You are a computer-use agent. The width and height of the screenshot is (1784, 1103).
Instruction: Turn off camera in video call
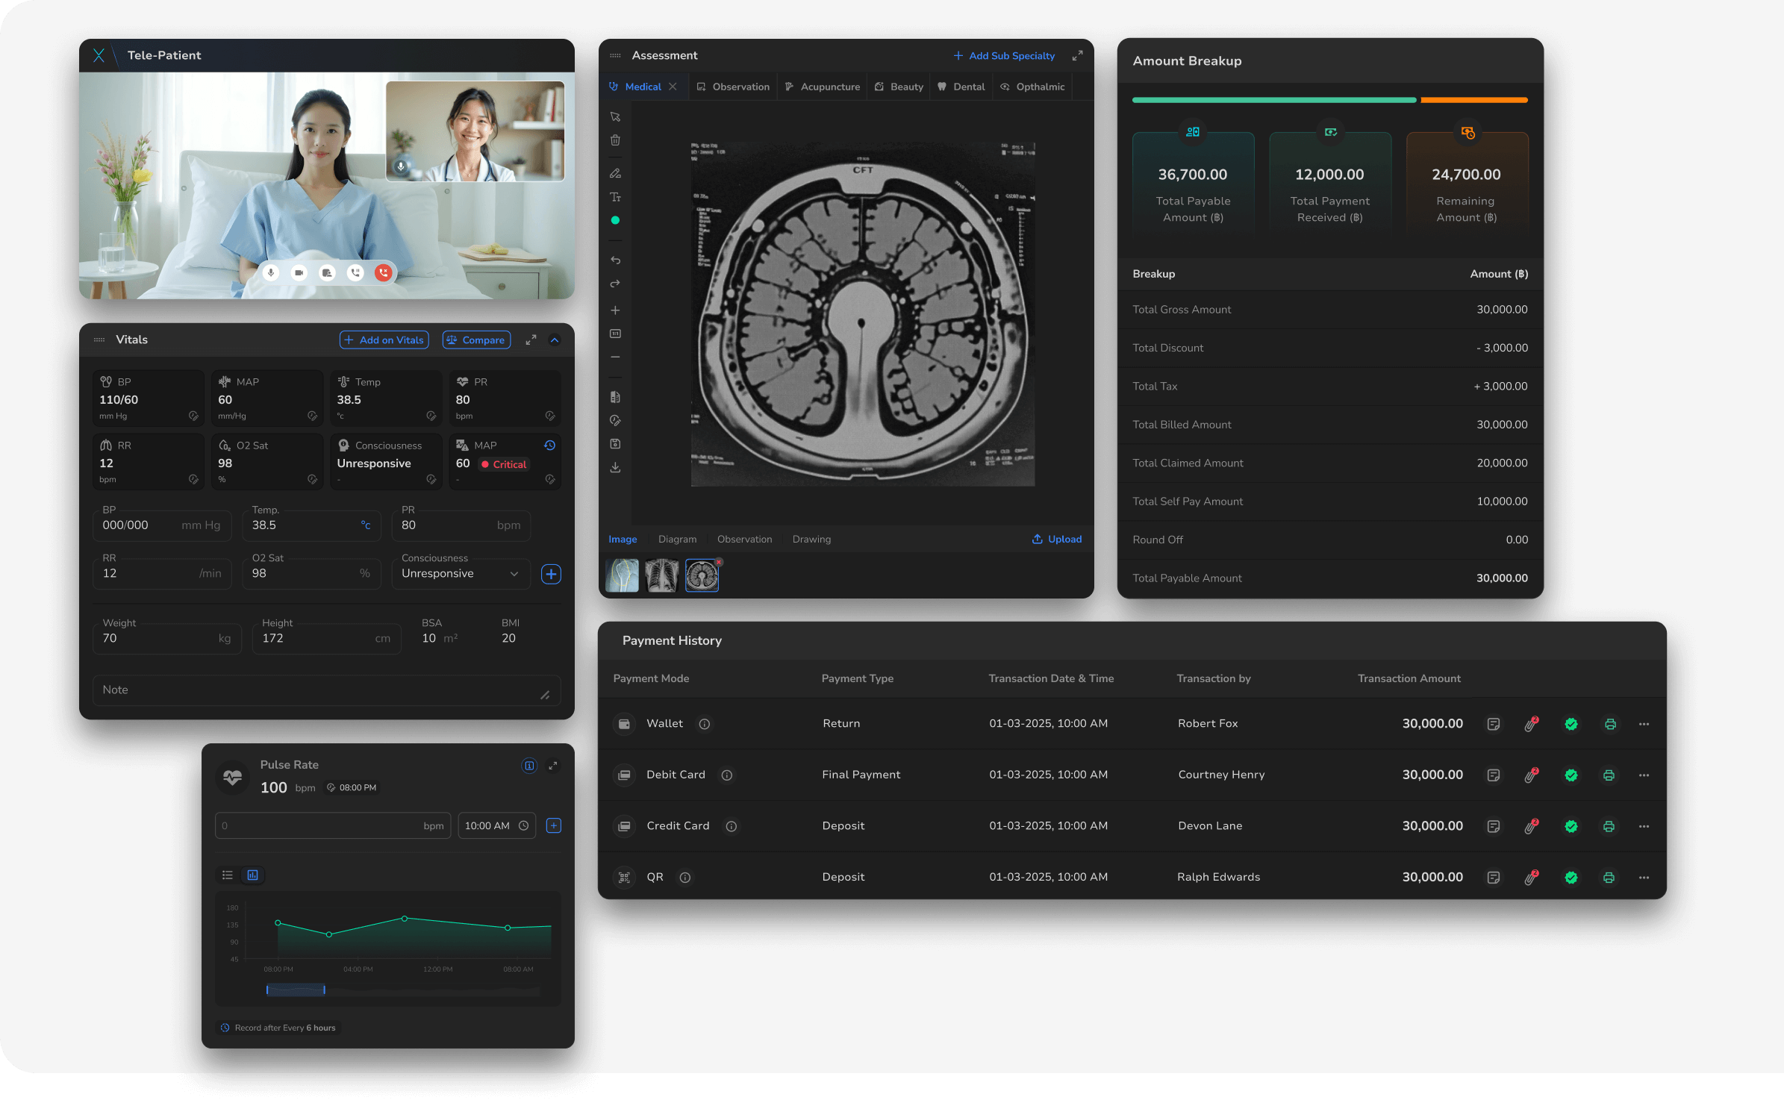(x=299, y=273)
